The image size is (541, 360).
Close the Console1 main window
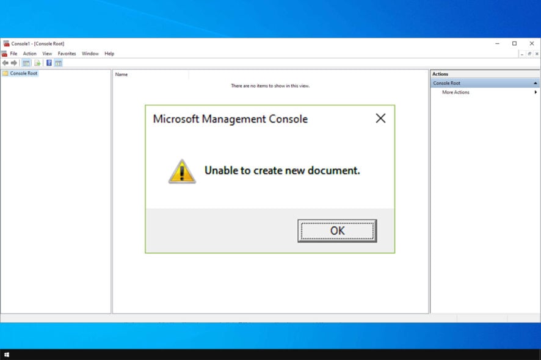(x=532, y=43)
